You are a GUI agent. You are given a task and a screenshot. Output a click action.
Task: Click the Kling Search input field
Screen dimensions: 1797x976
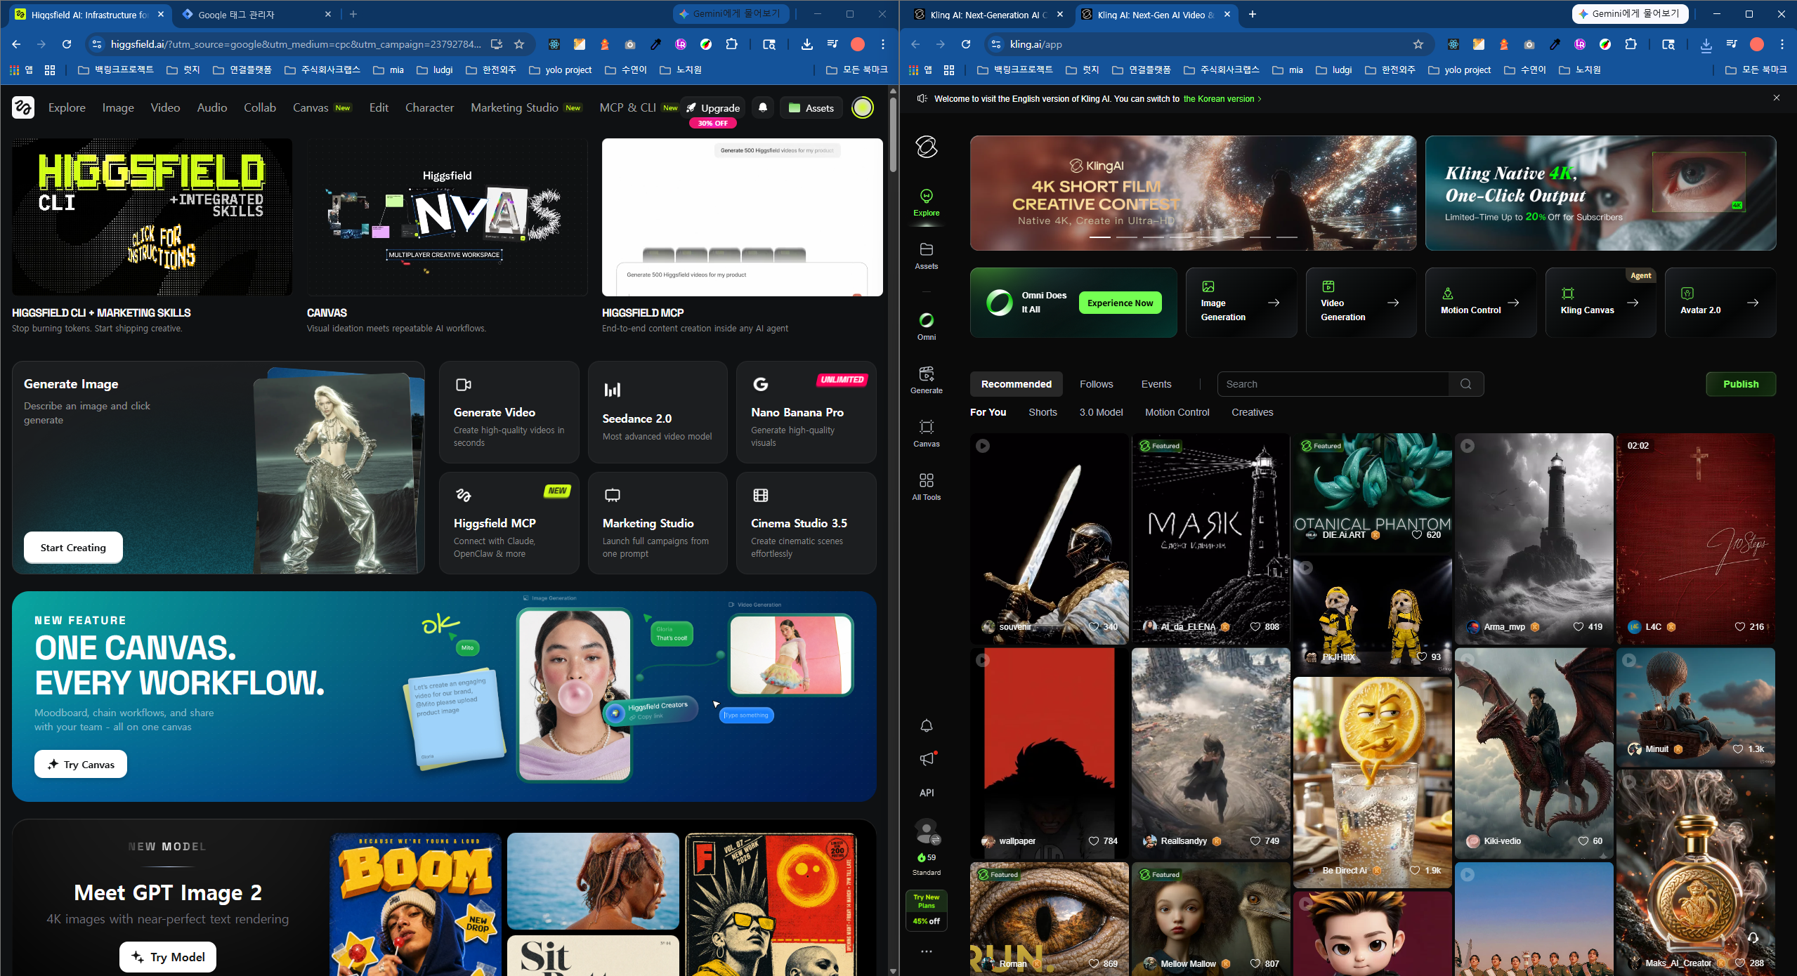(1333, 384)
